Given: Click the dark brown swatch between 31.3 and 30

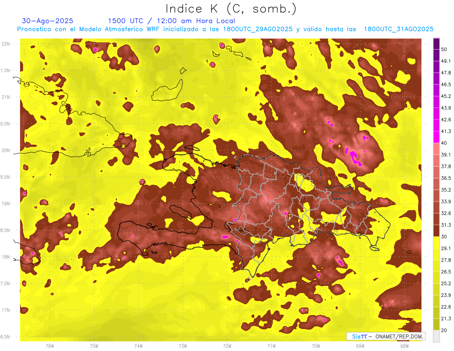Looking at the screenshot, I should 436,231.
